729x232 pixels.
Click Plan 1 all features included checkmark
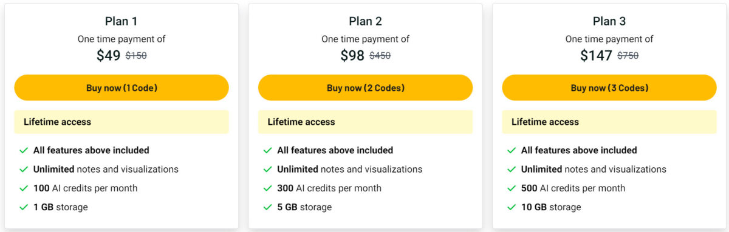pyautogui.click(x=24, y=150)
